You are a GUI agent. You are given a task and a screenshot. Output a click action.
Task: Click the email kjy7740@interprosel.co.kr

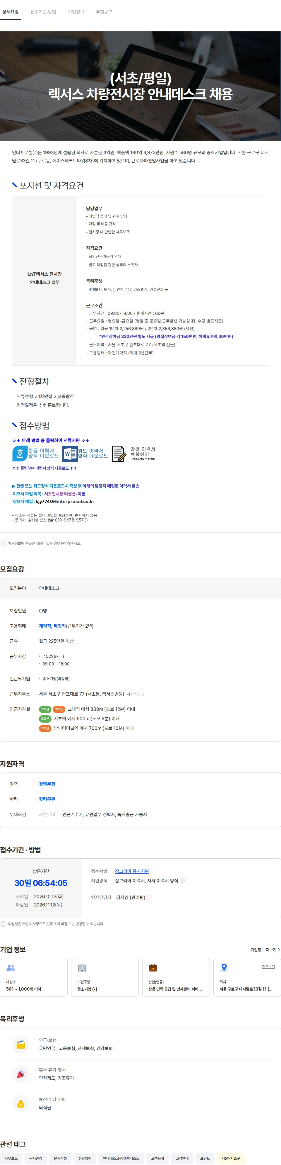pyautogui.click(x=65, y=502)
